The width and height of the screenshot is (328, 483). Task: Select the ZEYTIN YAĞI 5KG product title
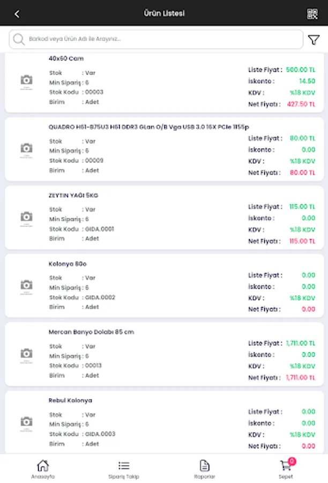pos(73,195)
